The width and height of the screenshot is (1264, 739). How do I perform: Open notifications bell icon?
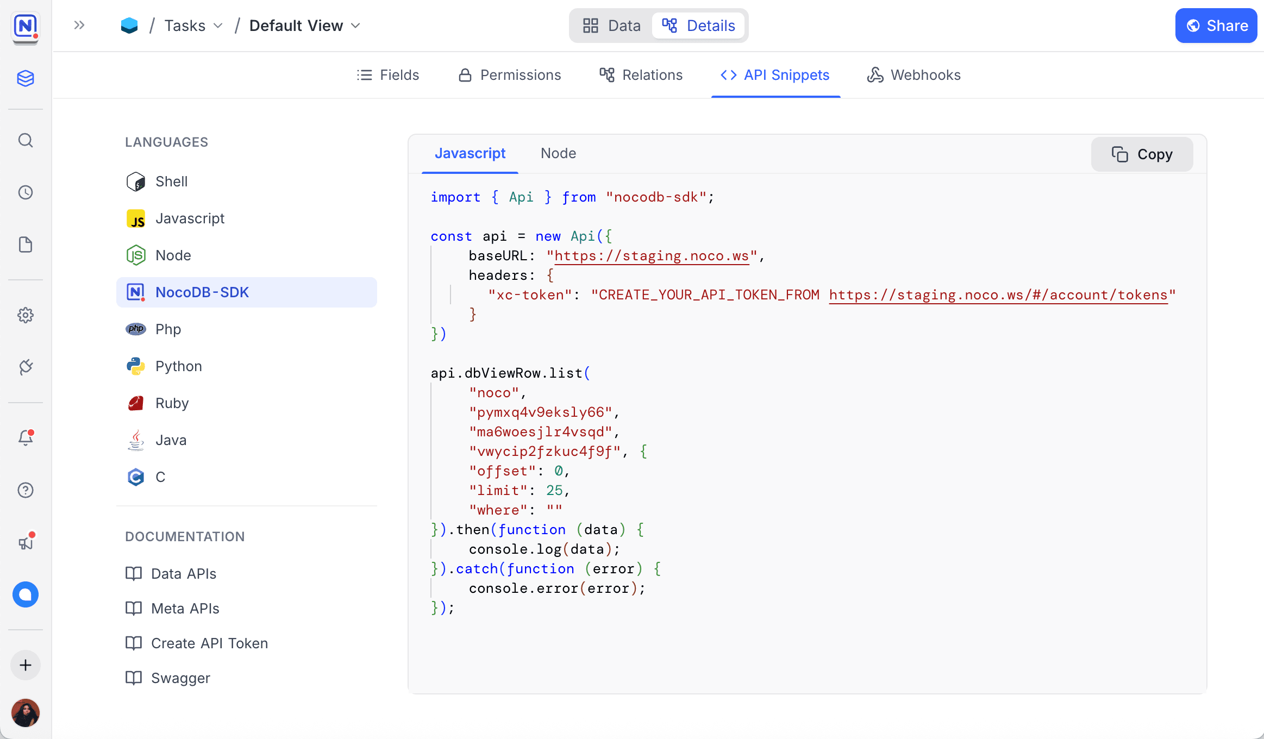pos(26,438)
